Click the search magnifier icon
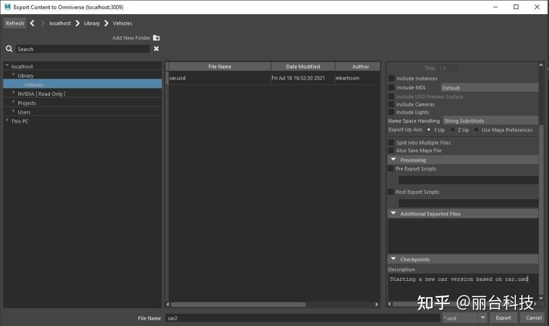 (9, 49)
